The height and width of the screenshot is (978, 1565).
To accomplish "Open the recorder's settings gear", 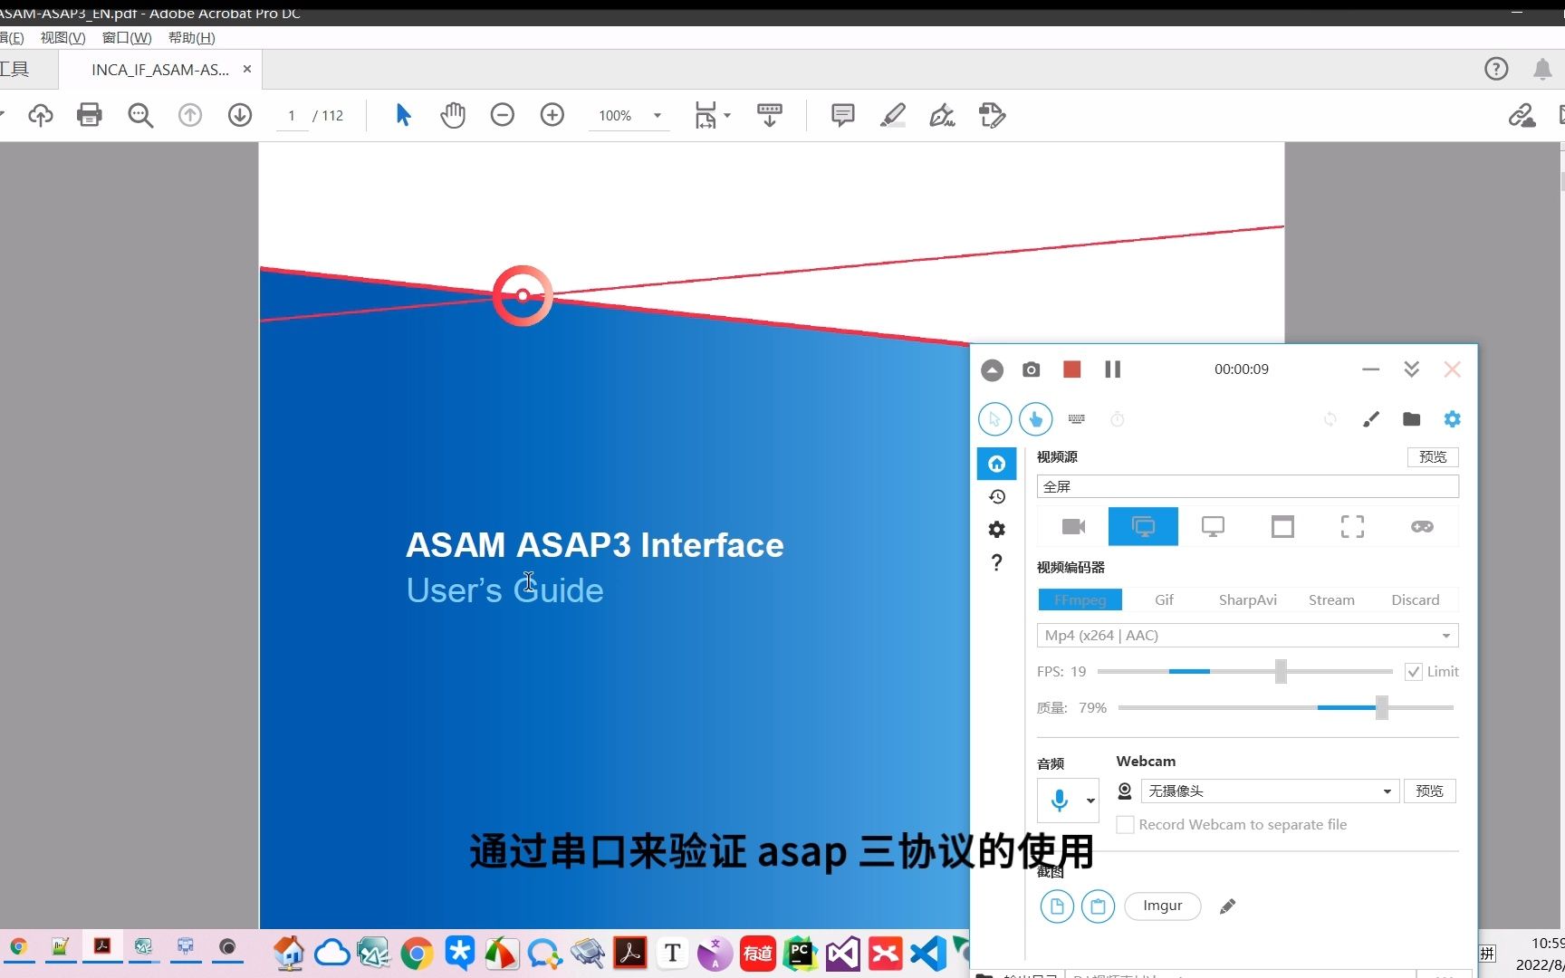I will (x=1451, y=418).
